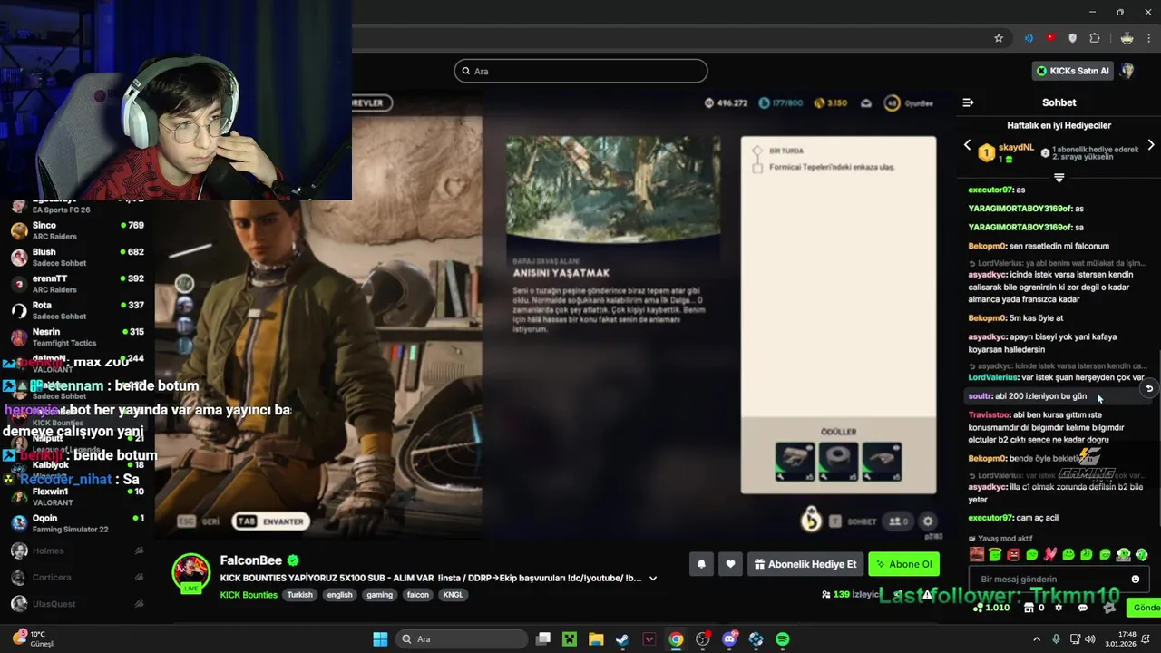Screen dimensions: 1161x653
Task: Open Minecraft icon in the taskbar
Action: pyautogui.click(x=569, y=639)
